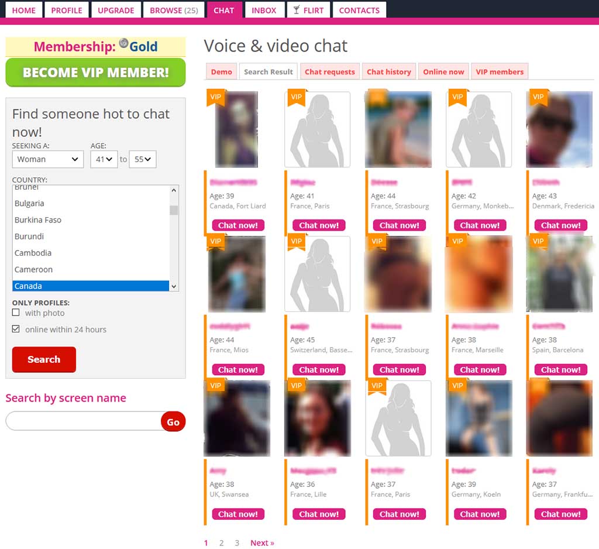Image resolution: width=599 pixels, height=549 pixels.
Task: Click "Chat now!" for the UK, Swansea member
Action: [237, 514]
